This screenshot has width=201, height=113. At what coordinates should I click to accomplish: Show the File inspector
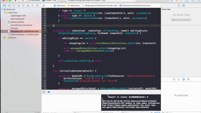click(x=179, y=6)
